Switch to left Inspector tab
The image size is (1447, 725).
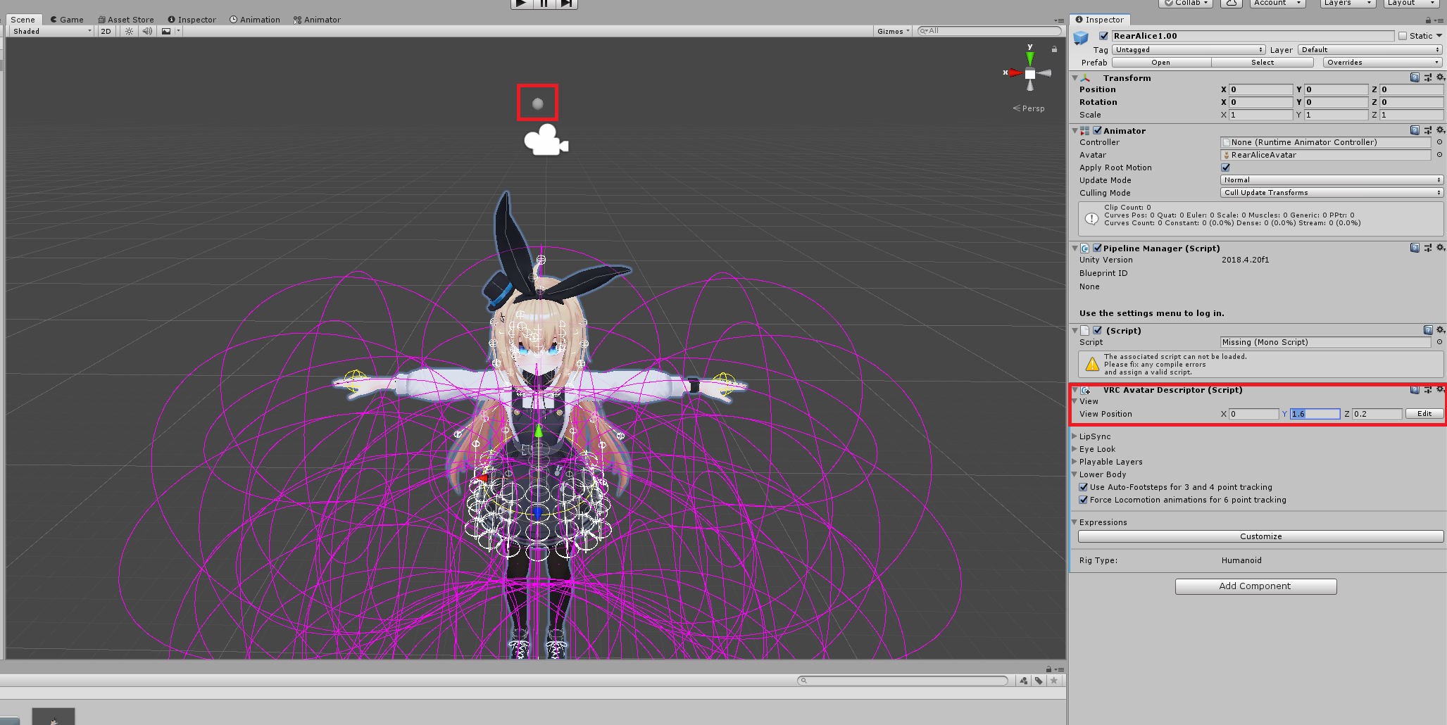[x=192, y=20]
